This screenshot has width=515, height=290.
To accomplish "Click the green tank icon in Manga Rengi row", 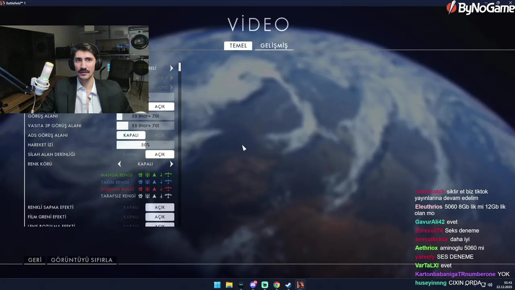I will (x=140, y=175).
